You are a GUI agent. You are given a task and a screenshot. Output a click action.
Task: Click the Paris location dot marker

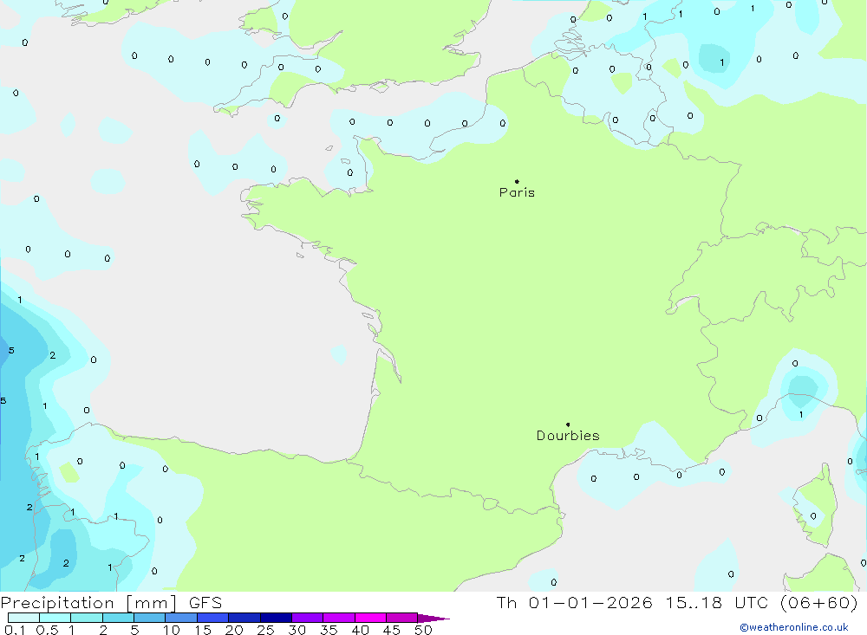[517, 181]
